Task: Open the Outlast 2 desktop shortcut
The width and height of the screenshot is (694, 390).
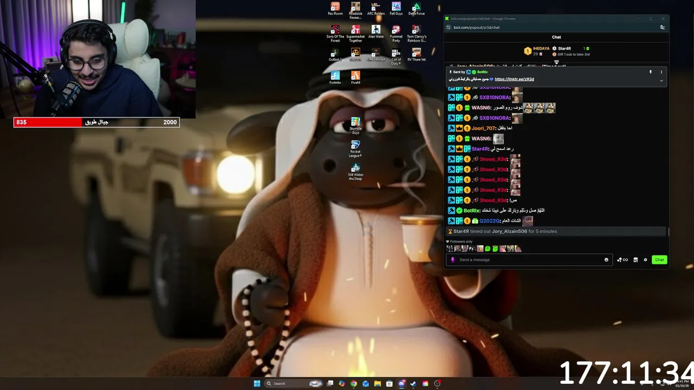Action: 335,54
